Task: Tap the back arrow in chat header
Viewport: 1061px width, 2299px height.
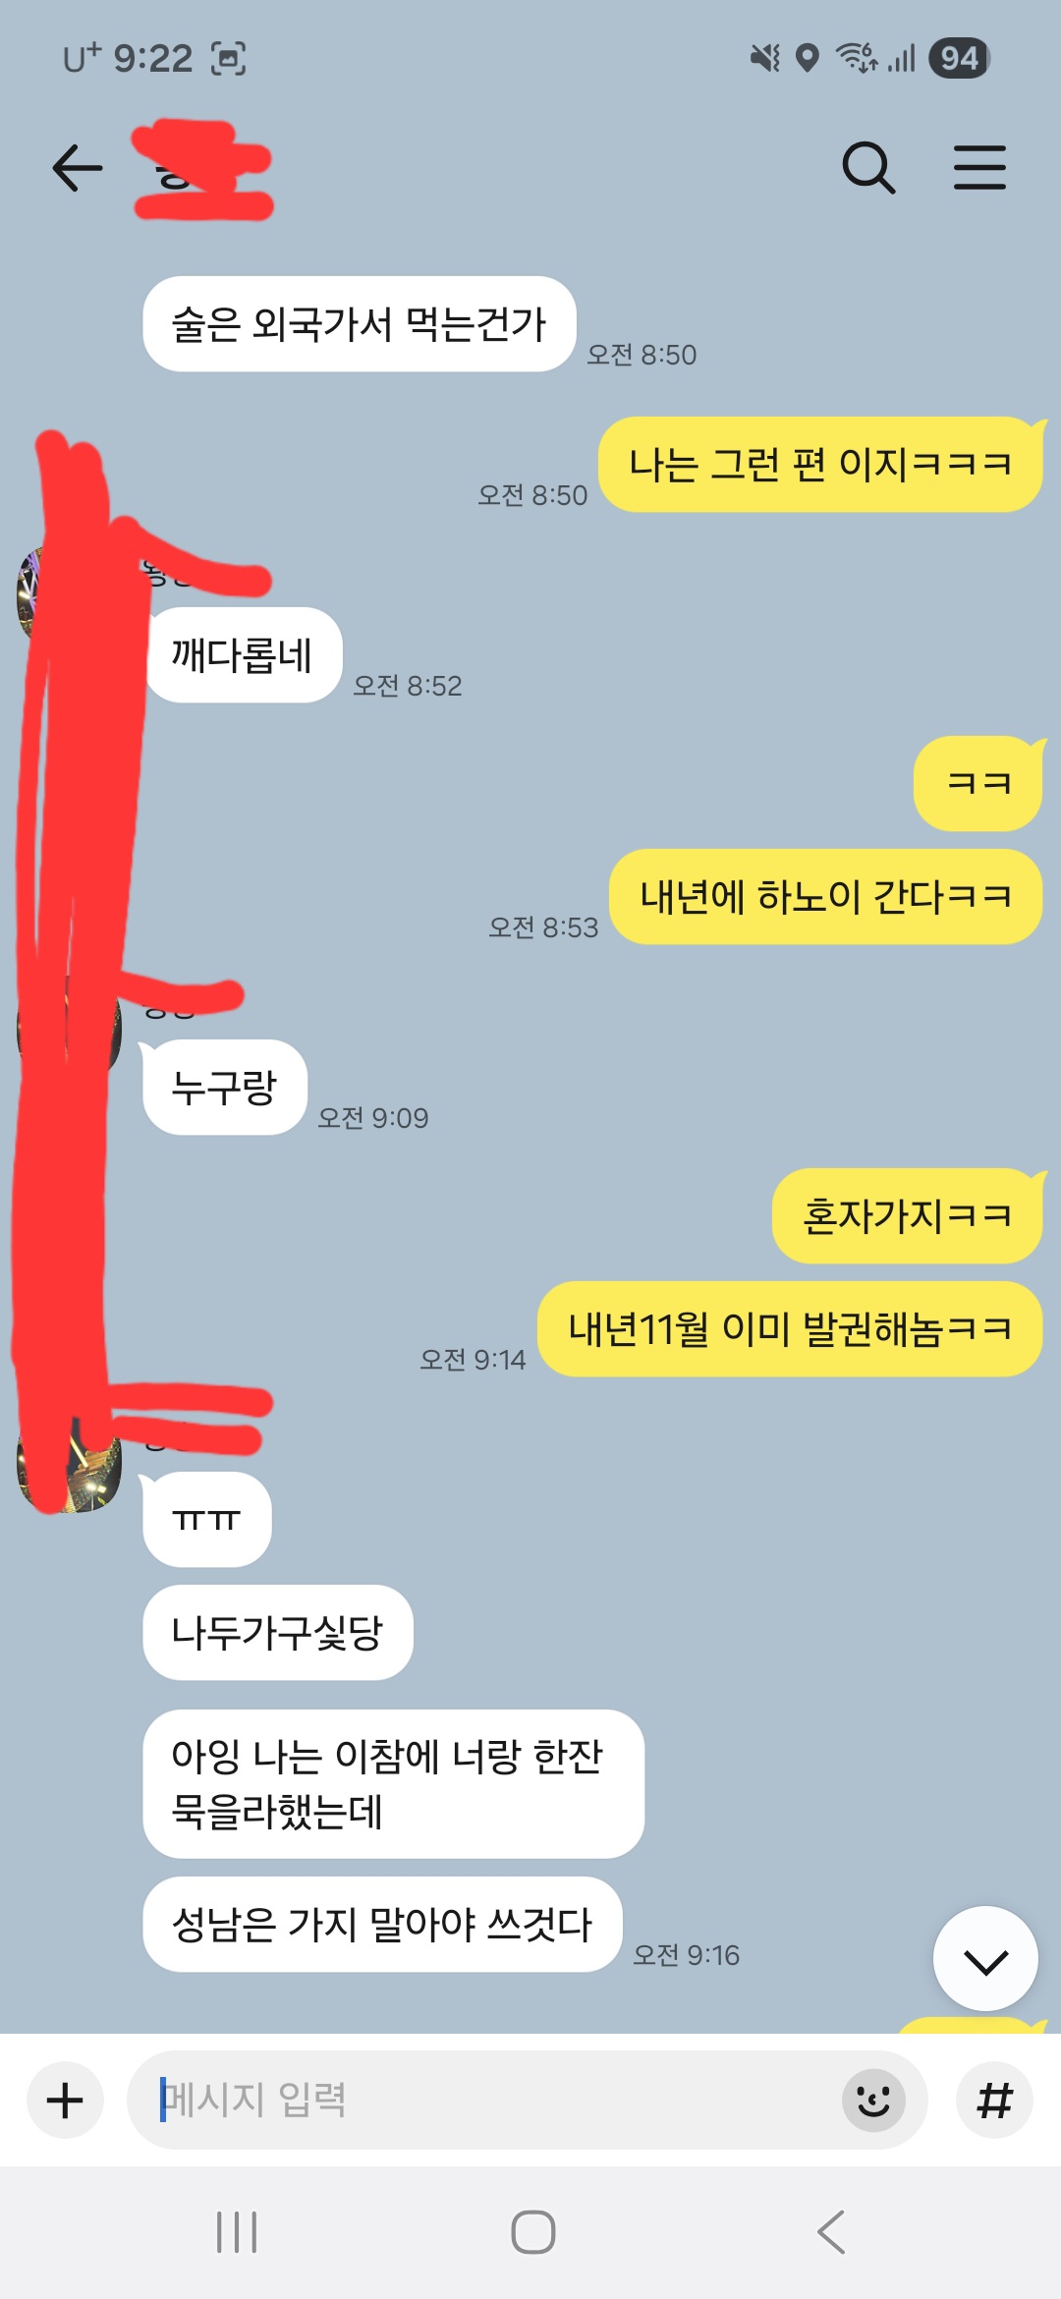Action: [78, 167]
